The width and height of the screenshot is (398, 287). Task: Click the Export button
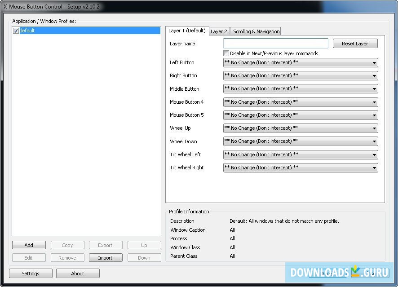coord(106,245)
